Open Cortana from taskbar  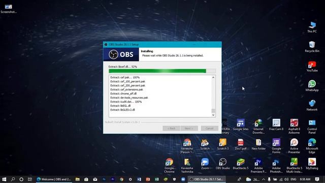[x=21, y=179]
